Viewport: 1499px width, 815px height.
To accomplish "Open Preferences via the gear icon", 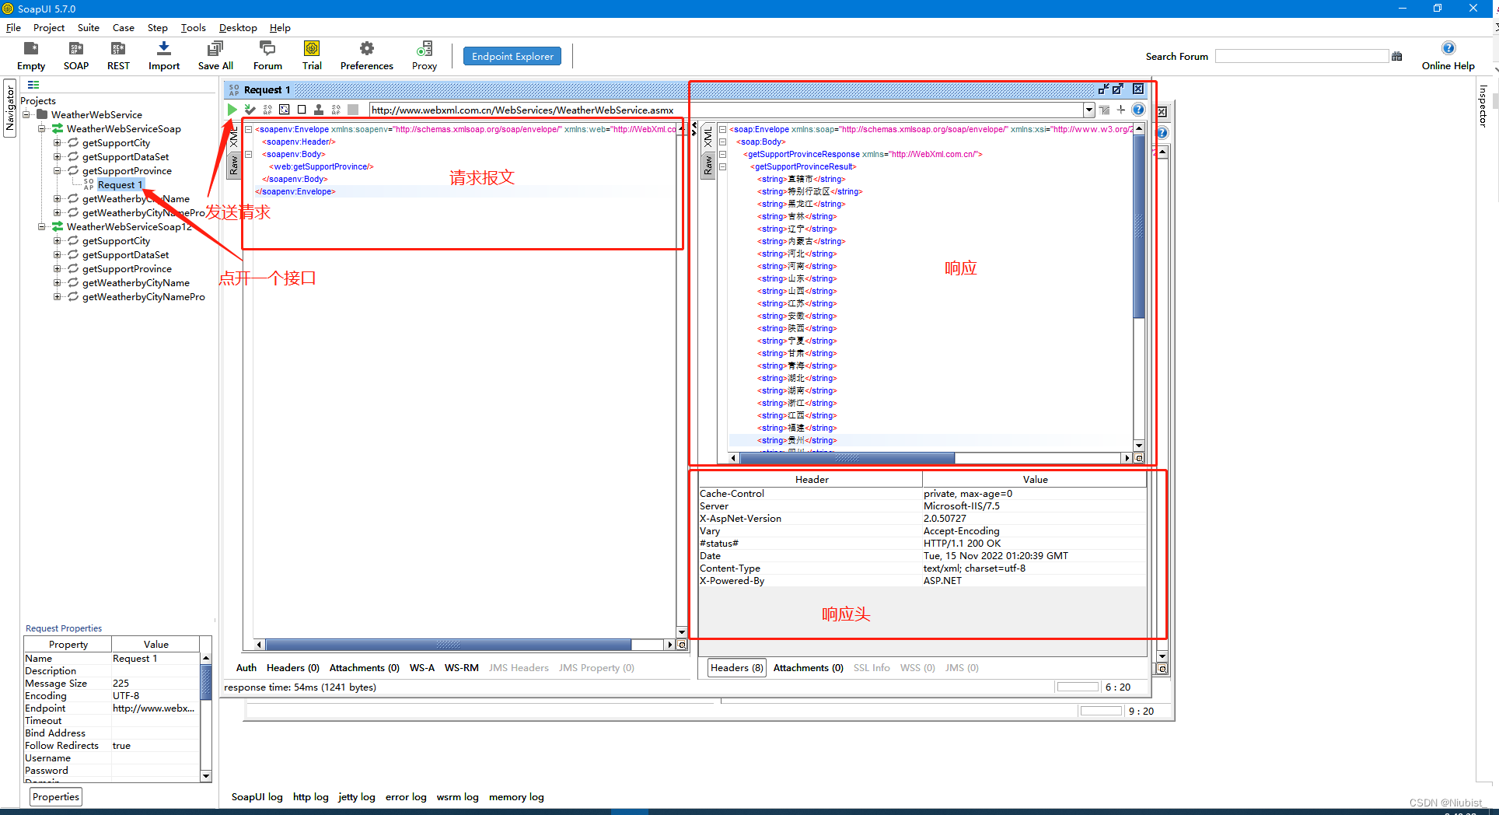I will 365,55.
